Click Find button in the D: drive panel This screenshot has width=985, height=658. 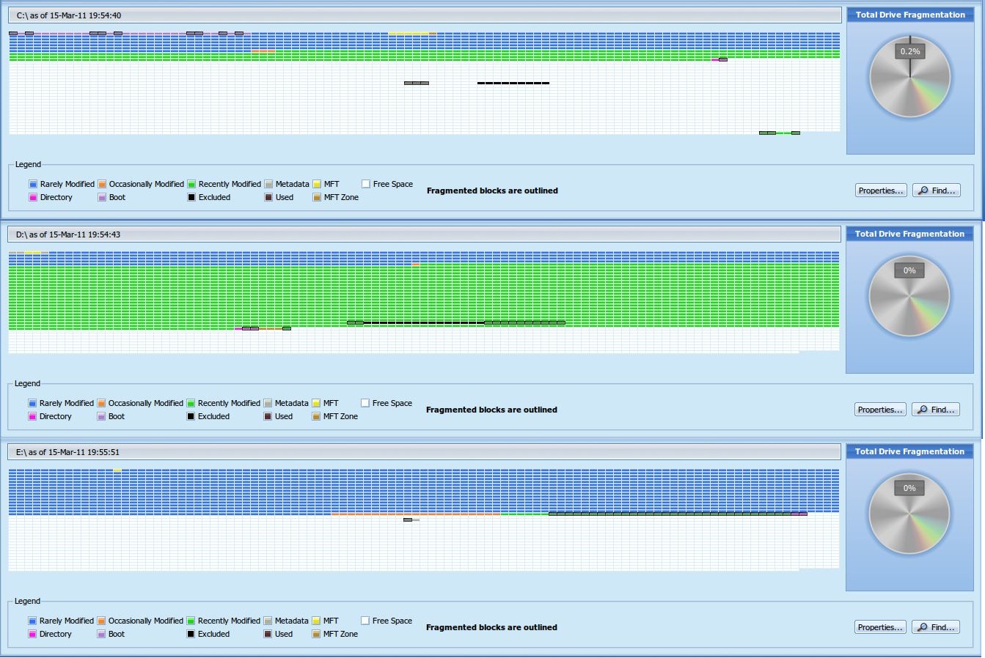pos(936,410)
